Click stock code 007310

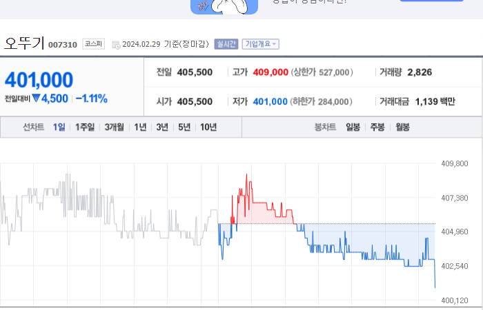click(63, 45)
